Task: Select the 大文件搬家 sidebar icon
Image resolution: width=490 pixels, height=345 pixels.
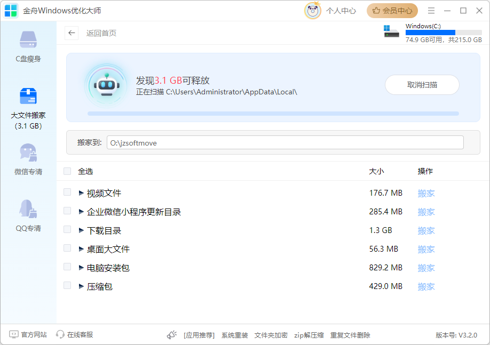Action: (x=28, y=97)
